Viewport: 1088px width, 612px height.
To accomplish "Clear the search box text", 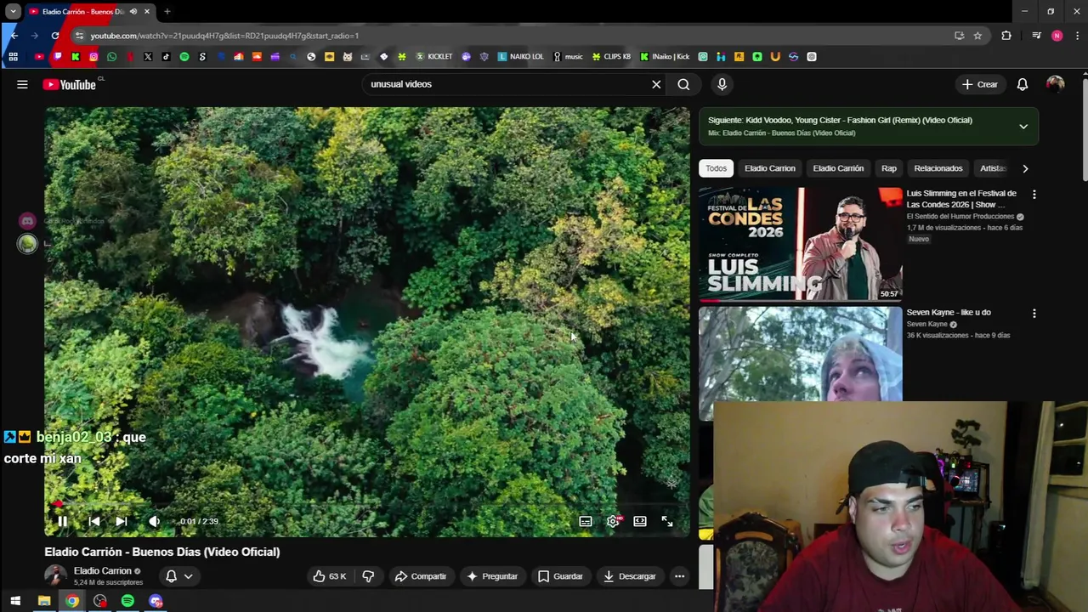I will click(x=656, y=84).
